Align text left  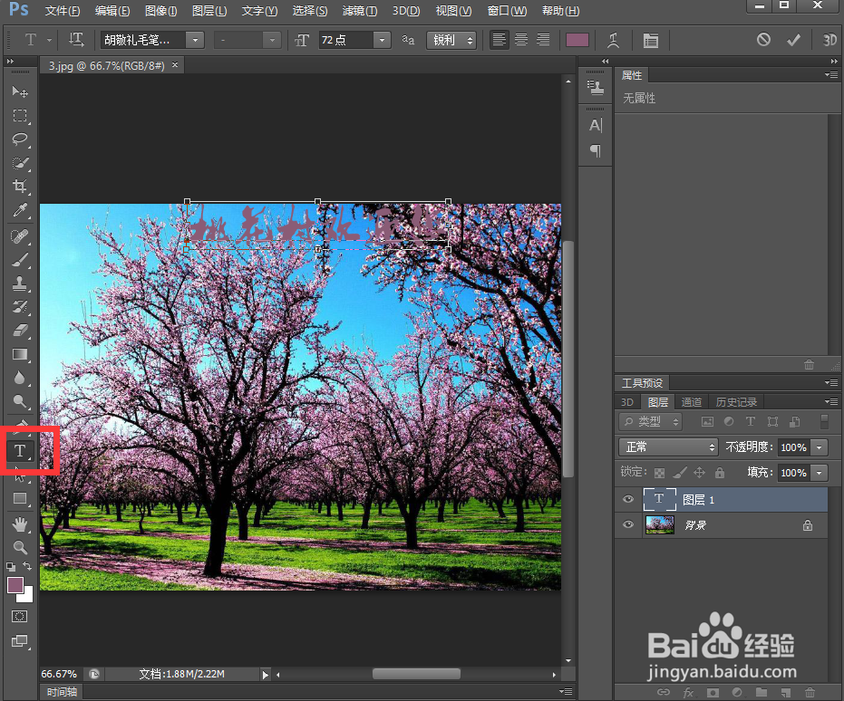[x=499, y=40]
